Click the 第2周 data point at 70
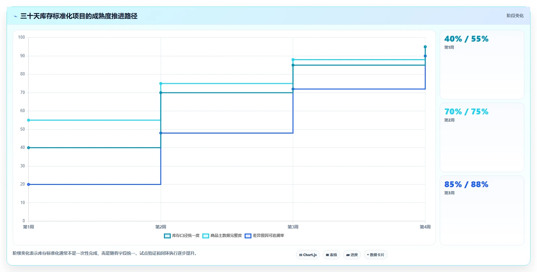Viewport: 537px width, 272px height. coord(161,93)
